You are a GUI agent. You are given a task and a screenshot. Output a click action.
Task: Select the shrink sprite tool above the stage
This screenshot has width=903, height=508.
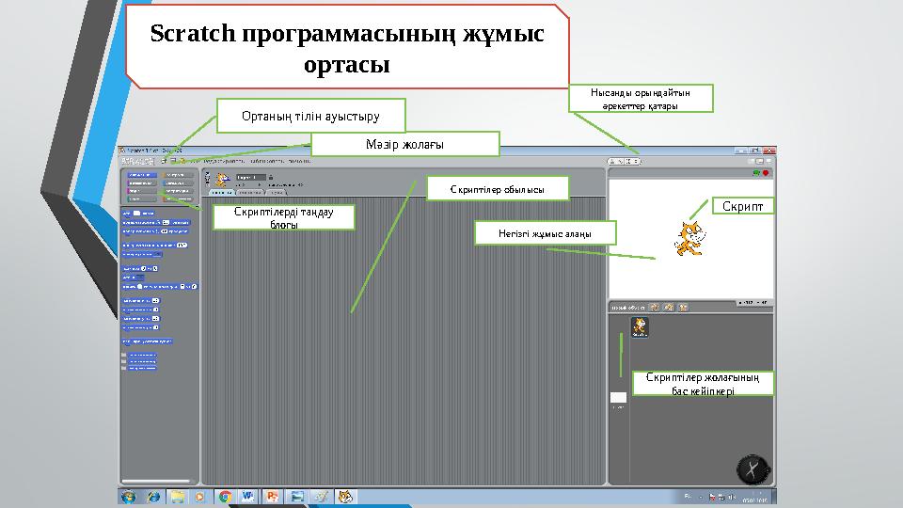[636, 161]
